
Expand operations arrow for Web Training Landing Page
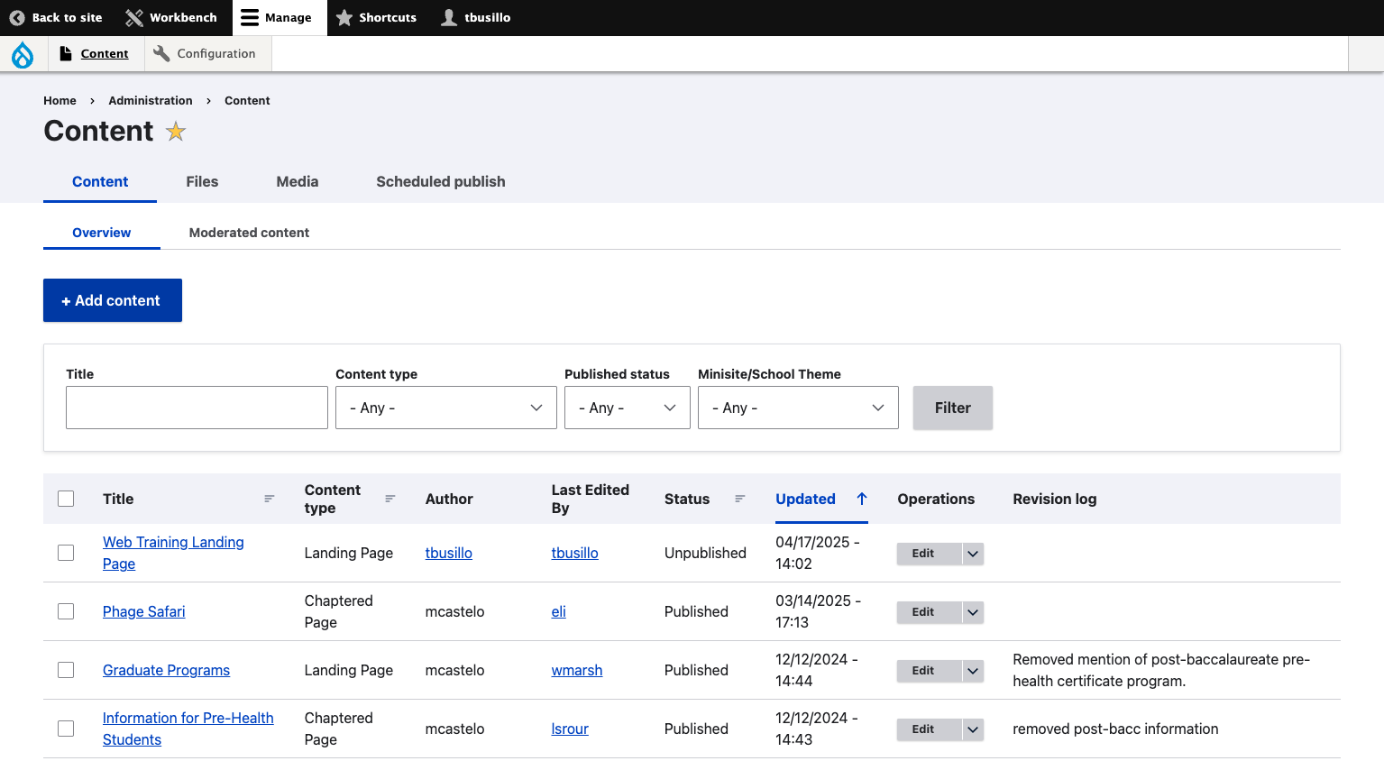pyautogui.click(x=973, y=554)
